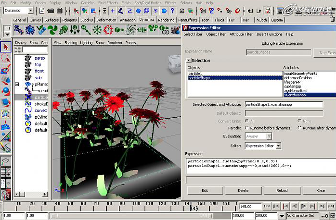This screenshot has width=336, height=220.
Task: Select Runtime before dynamics radio button
Action: coord(247,128)
